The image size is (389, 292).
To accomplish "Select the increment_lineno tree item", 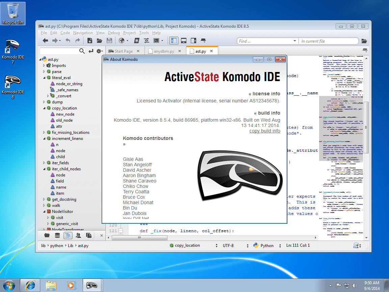I will click(x=68, y=139).
